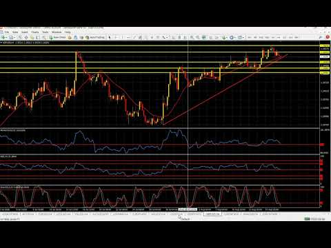Click the Profiles toolbar icon
This screenshot has width=331, height=248.
(11, 37)
